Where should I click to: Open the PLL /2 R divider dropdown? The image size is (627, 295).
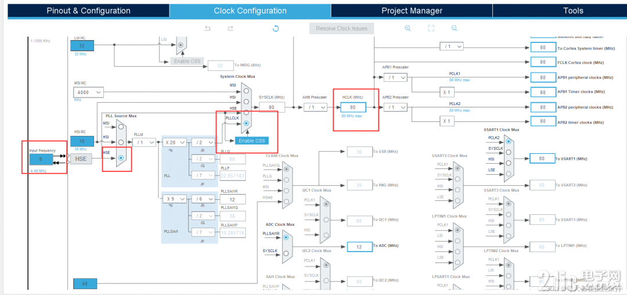[x=204, y=142]
